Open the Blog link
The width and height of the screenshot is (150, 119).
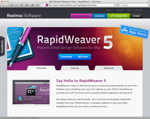click(129, 10)
